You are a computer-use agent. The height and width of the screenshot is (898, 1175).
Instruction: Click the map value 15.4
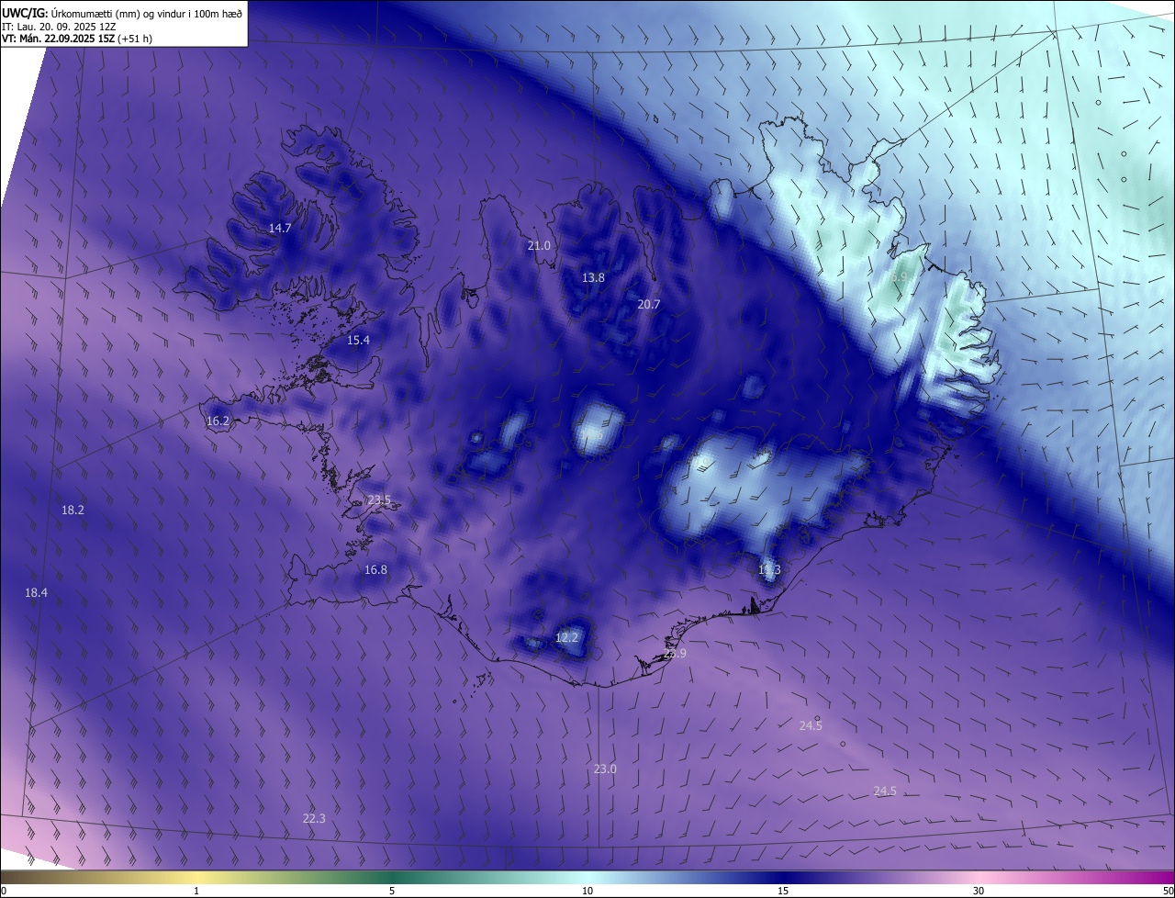[x=358, y=340]
